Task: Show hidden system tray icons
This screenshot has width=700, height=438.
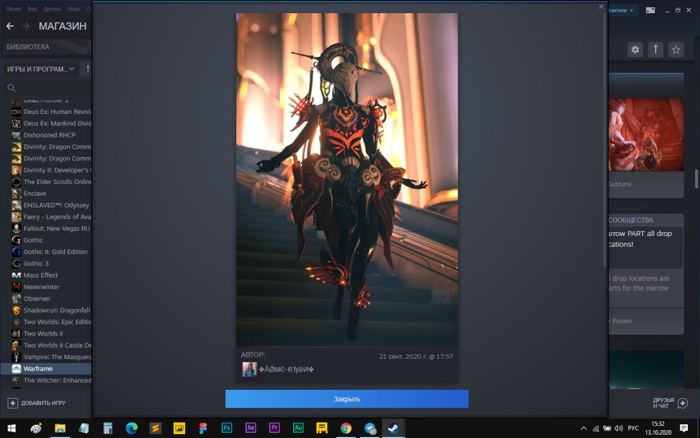Action: click(x=584, y=428)
